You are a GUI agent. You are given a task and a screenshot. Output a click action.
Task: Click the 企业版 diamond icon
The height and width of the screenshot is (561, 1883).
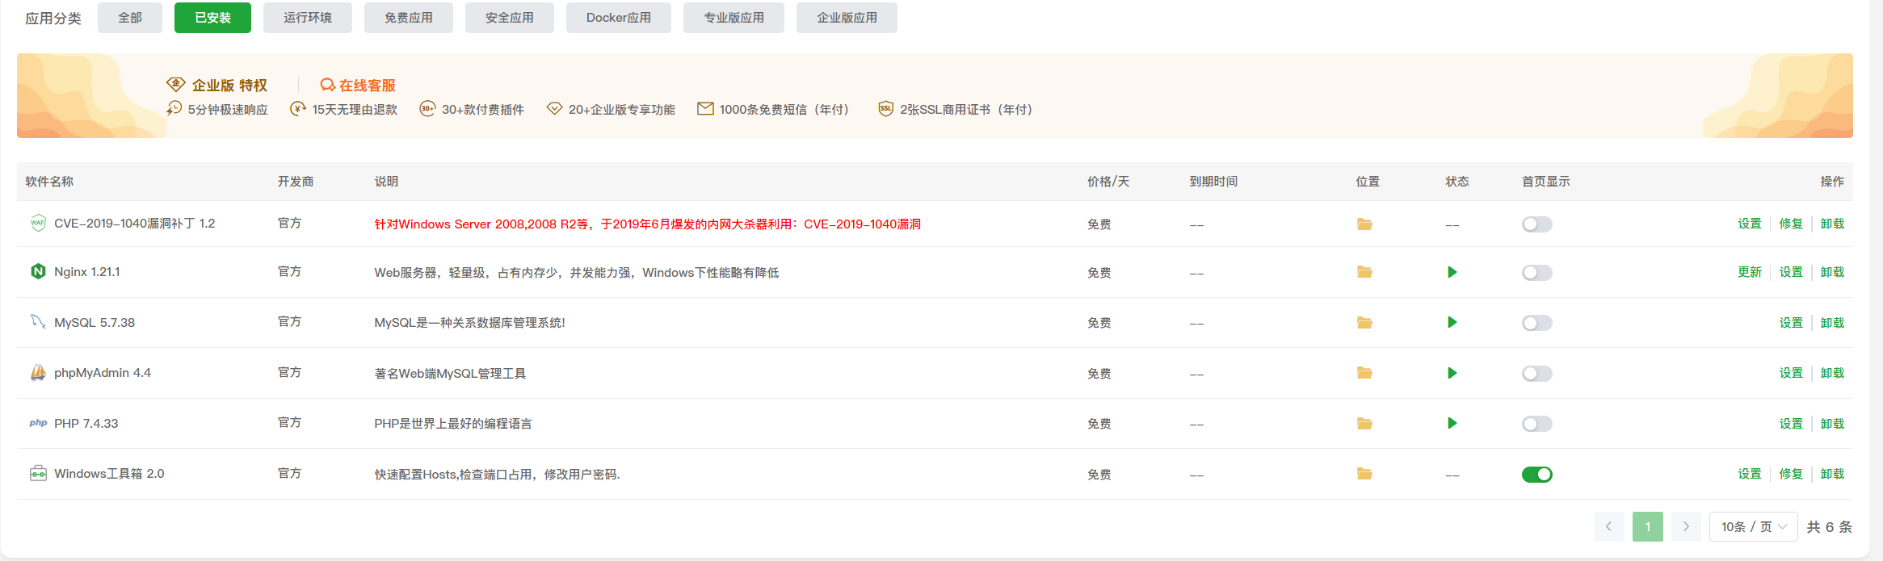[x=175, y=85]
